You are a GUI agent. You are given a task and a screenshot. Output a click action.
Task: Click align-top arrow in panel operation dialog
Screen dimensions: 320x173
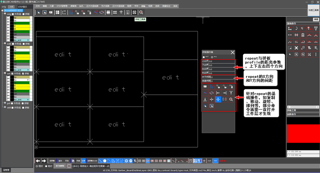pyautogui.click(x=231, y=93)
